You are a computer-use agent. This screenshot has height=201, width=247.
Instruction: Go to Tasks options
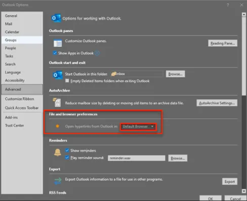pyautogui.click(x=22, y=56)
